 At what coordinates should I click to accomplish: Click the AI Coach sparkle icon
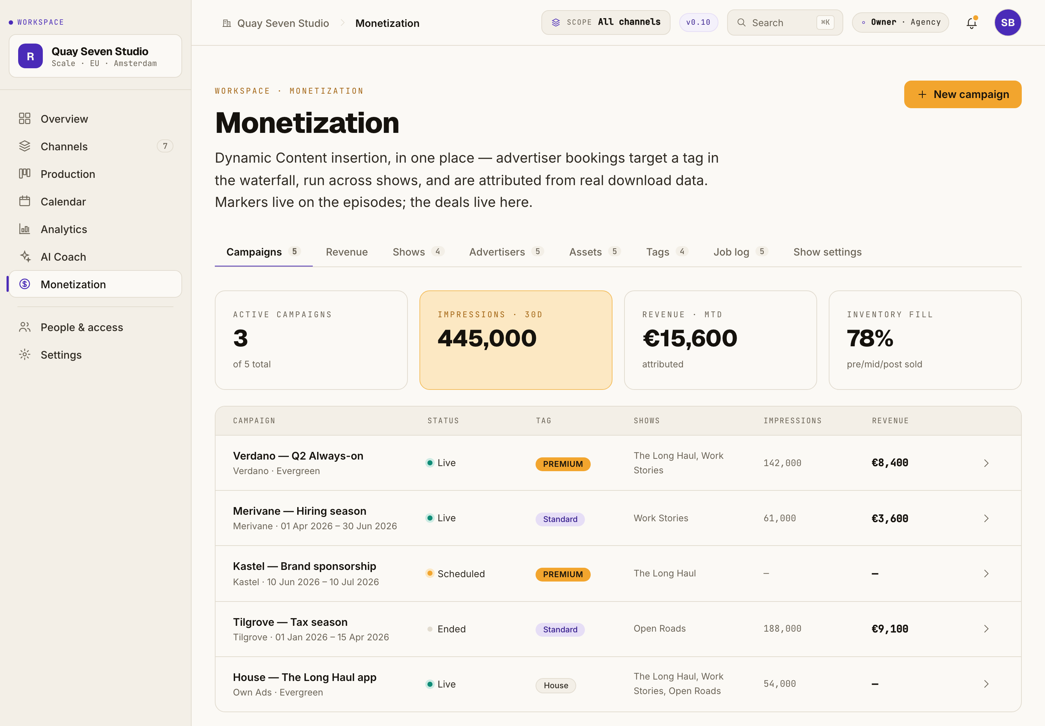pos(25,257)
